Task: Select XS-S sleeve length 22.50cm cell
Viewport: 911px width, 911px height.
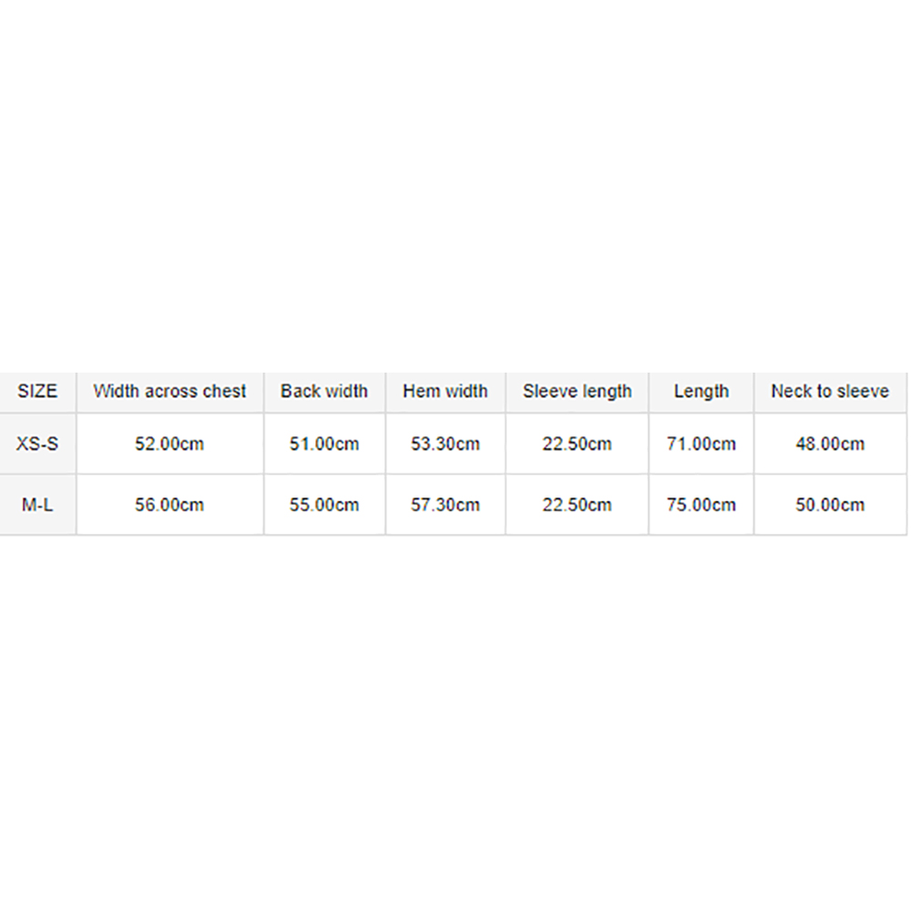Action: [x=577, y=444]
